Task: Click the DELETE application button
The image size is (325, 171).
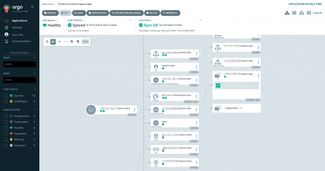Action: coord(152,13)
